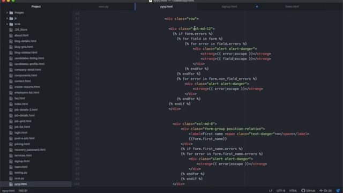Switch to the xxxx.py tab

point(103,6)
